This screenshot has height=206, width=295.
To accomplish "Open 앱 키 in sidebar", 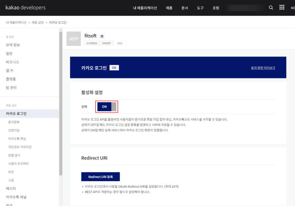I will [x=9, y=70].
